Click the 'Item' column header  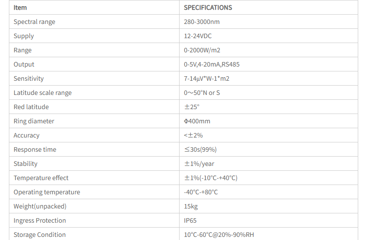20,8
